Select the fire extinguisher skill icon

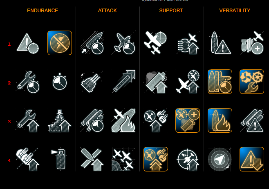click(x=60, y=159)
